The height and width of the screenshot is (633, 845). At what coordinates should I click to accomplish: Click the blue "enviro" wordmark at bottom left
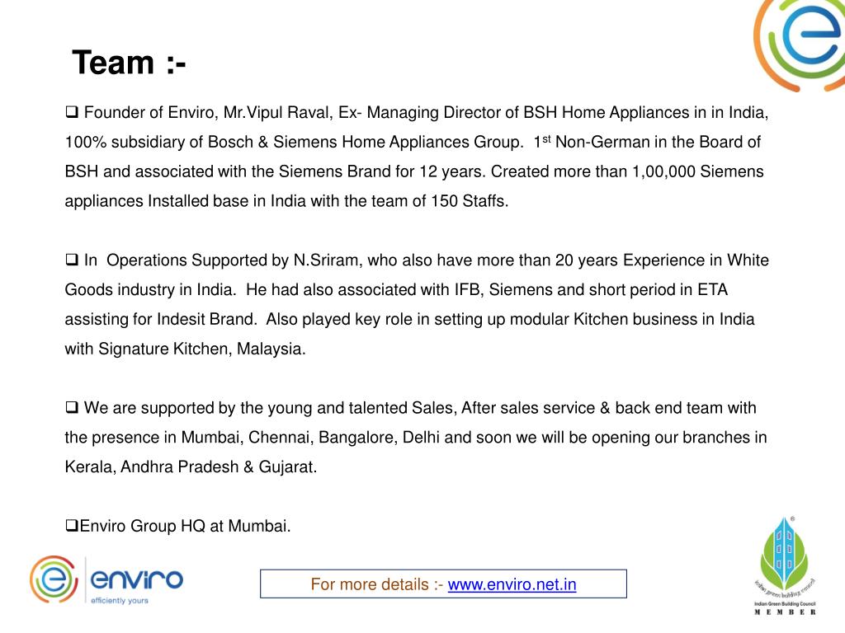pyautogui.click(x=137, y=577)
